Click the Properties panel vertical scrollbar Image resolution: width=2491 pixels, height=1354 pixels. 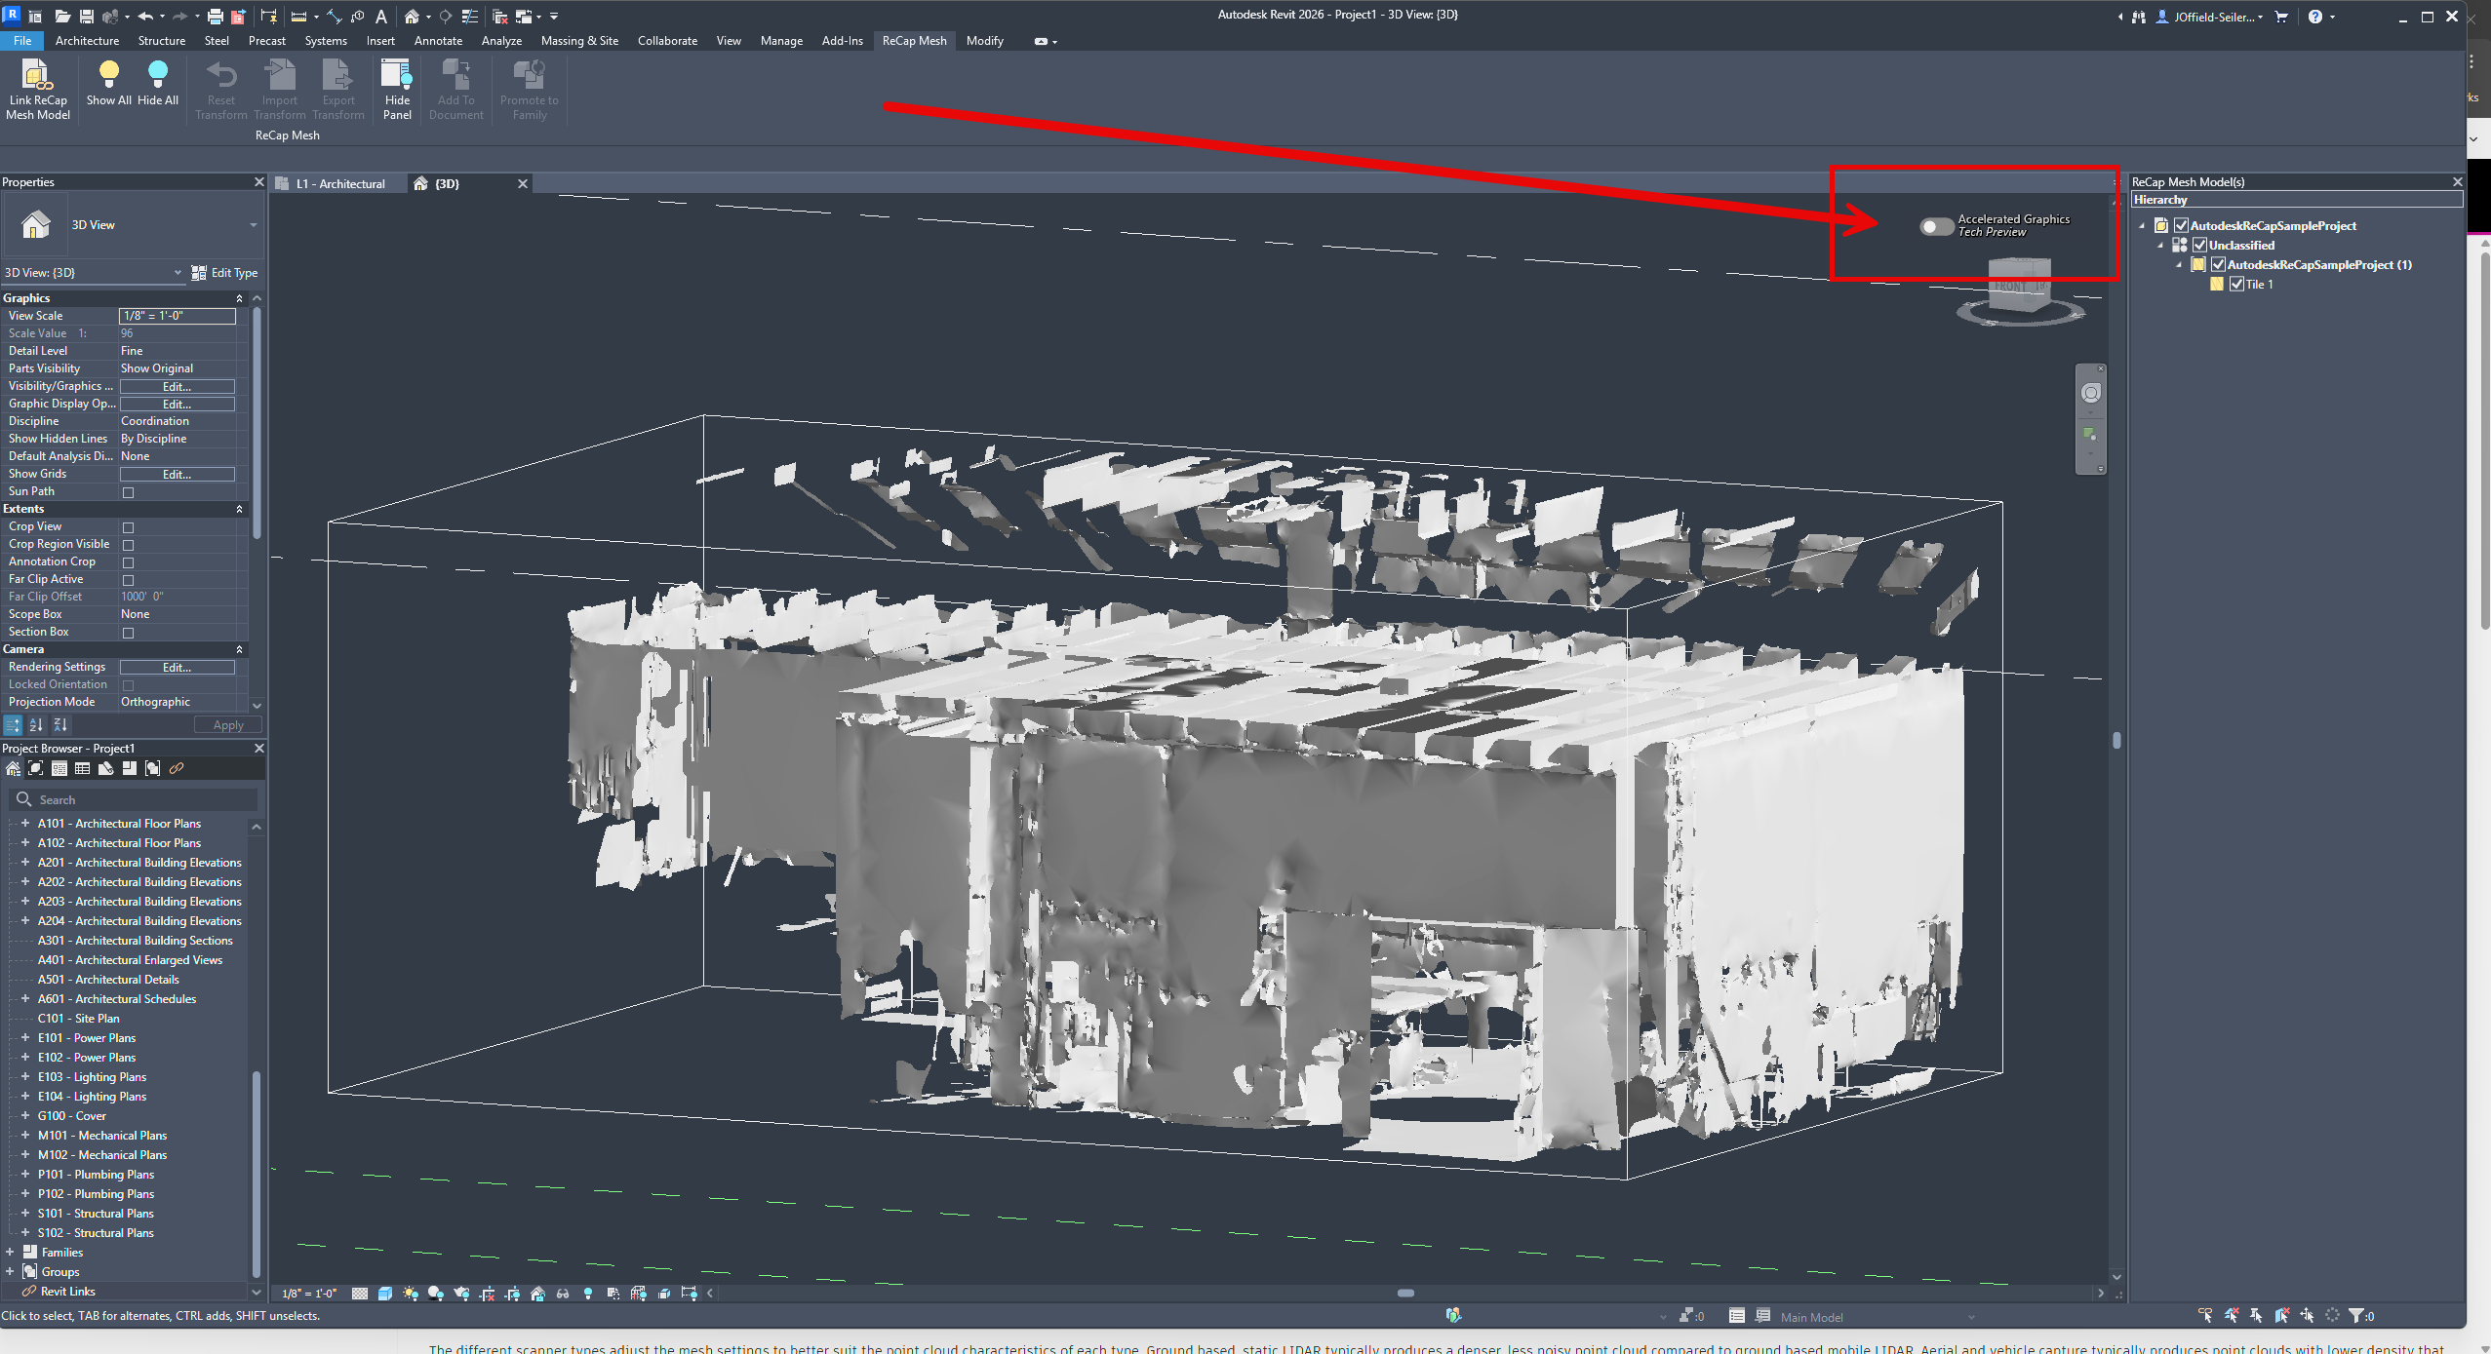(x=257, y=424)
